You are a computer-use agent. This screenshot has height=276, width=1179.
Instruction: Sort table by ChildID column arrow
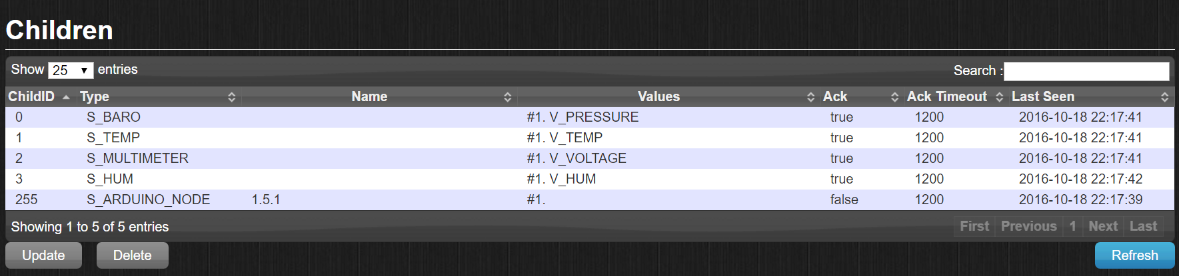click(66, 97)
